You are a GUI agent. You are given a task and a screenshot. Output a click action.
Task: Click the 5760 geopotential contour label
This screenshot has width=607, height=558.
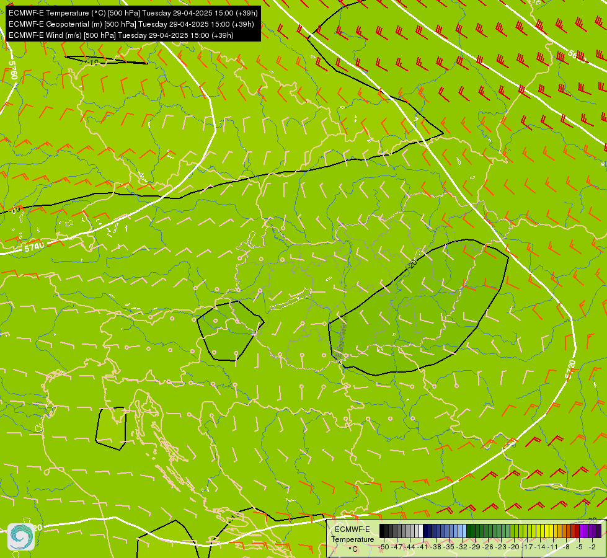pos(13,70)
